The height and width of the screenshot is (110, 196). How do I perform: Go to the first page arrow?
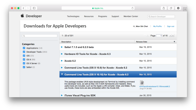pyautogui.click(x=145, y=36)
